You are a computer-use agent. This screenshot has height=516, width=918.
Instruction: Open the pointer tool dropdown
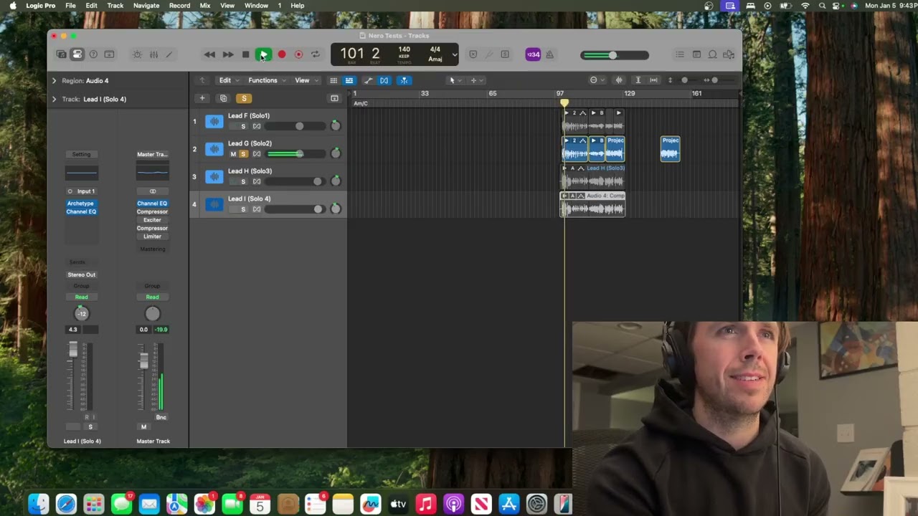click(455, 80)
